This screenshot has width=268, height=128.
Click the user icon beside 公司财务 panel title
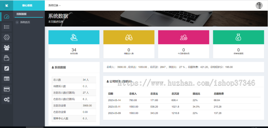coord(108,82)
